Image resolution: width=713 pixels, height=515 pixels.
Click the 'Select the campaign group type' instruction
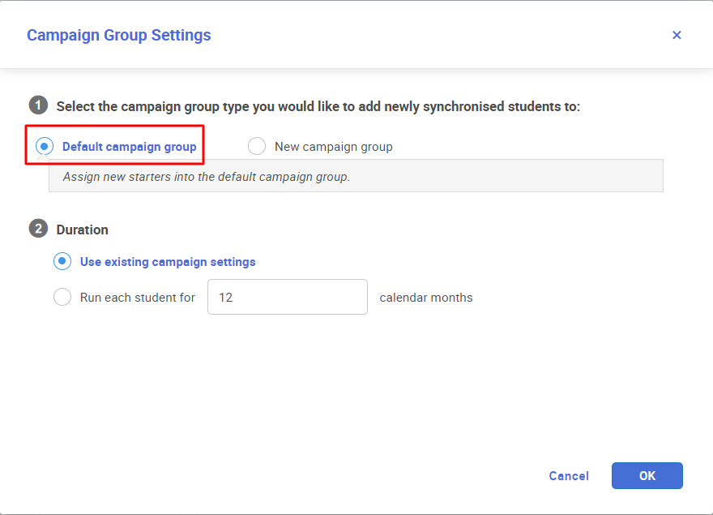(x=318, y=106)
